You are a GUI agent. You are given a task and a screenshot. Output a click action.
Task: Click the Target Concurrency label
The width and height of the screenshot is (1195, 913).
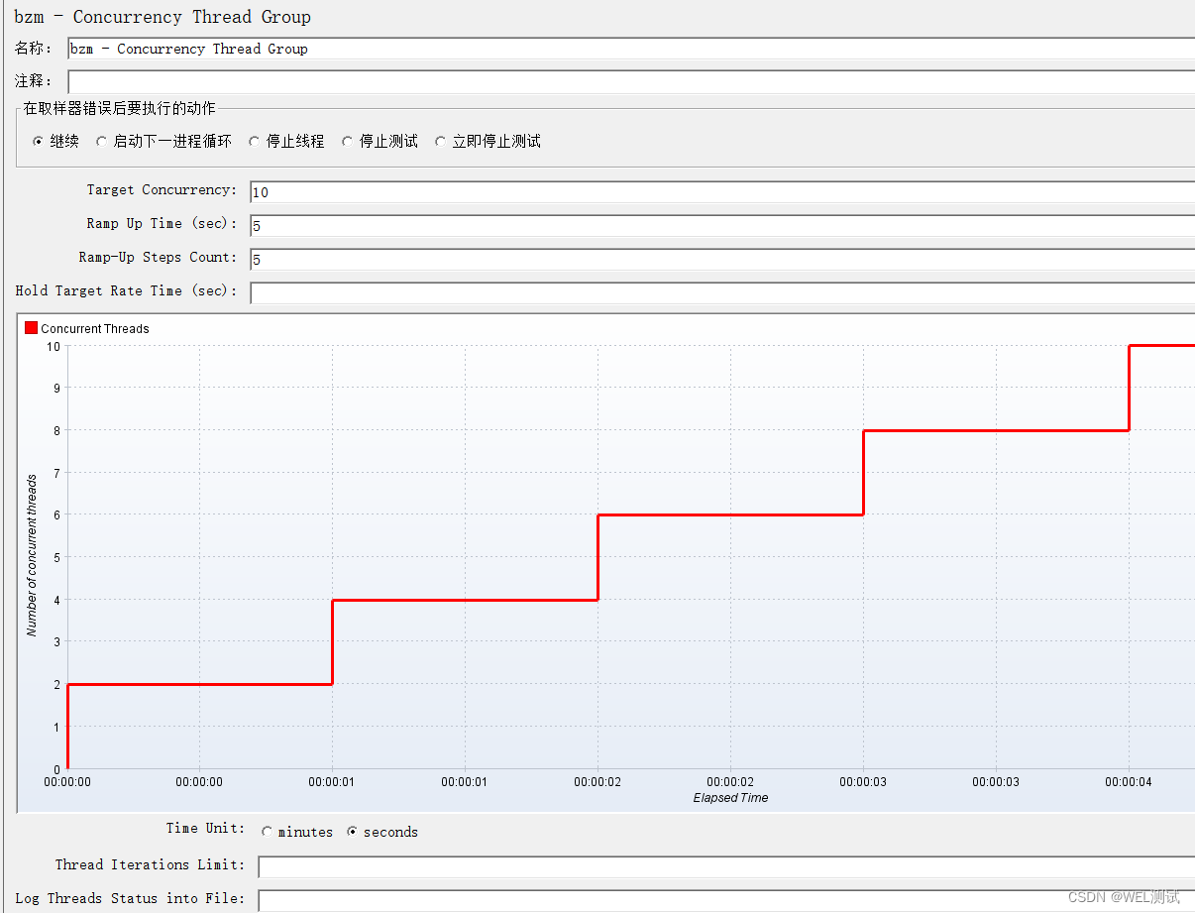pos(162,189)
